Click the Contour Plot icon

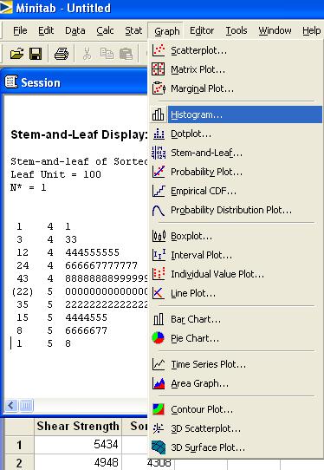coord(159,409)
